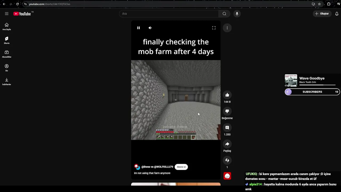Click the channel avatar beside @Bwee
Viewport: 341px width, 192px height.
(137, 167)
